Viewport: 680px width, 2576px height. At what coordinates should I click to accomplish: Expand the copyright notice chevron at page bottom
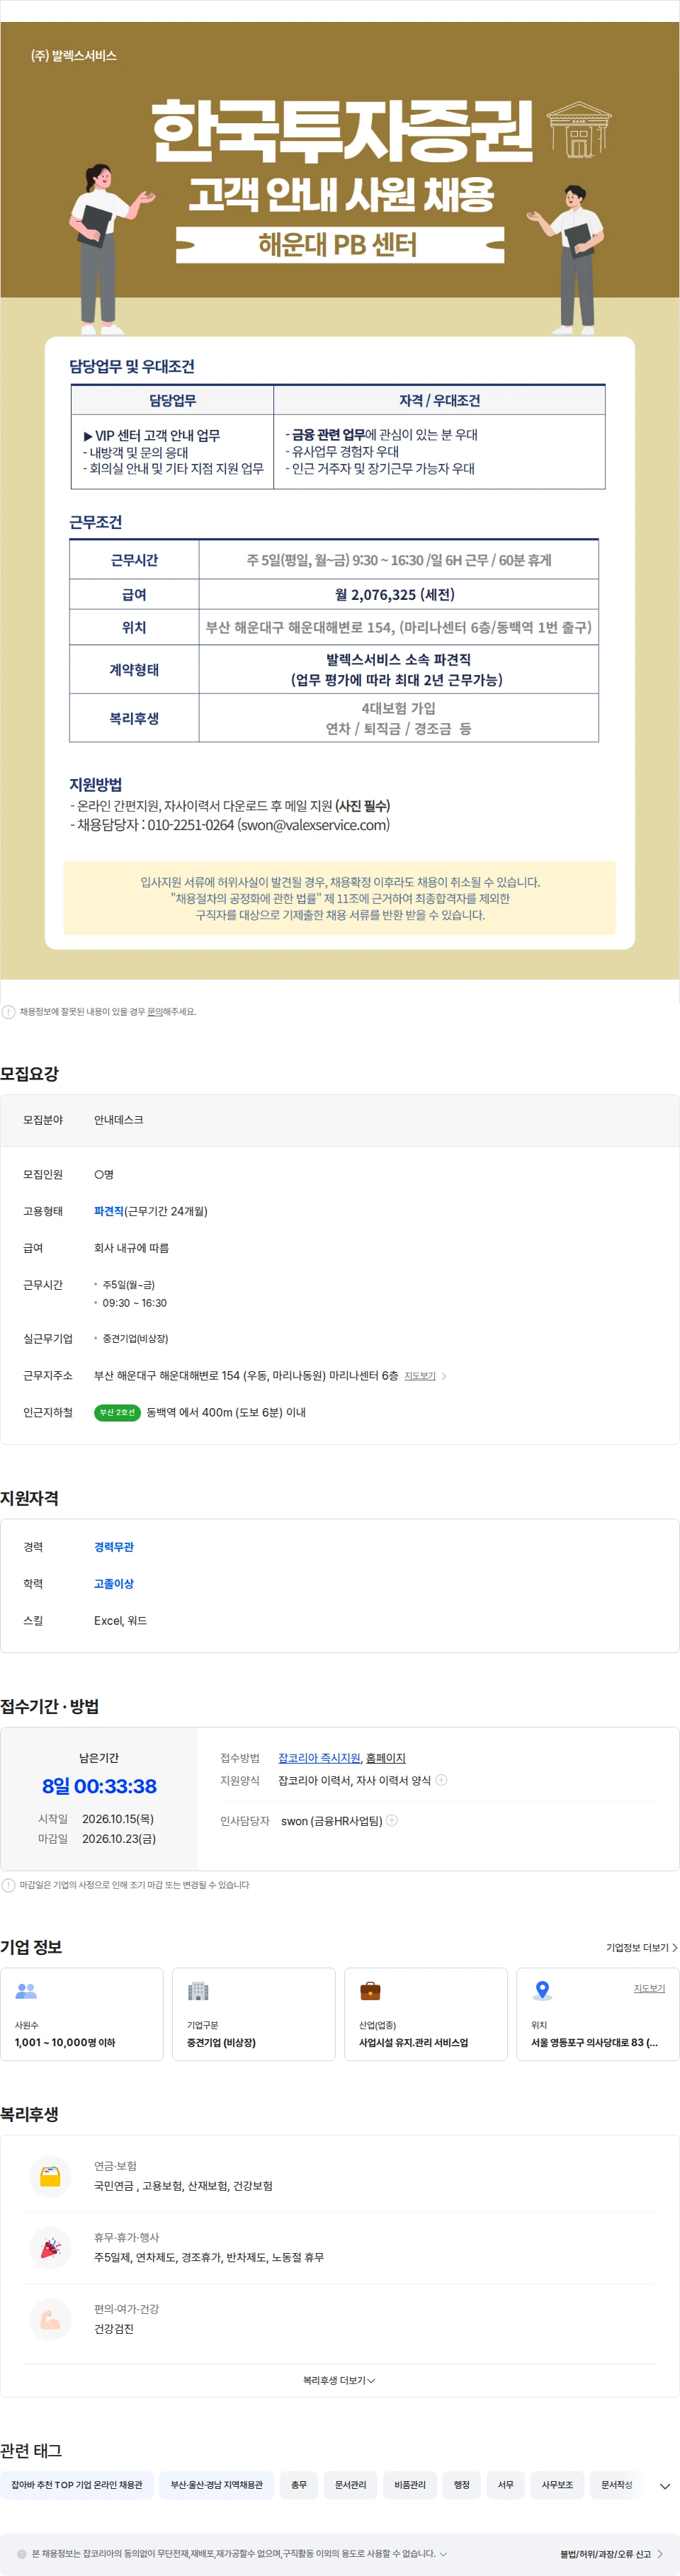[443, 2553]
